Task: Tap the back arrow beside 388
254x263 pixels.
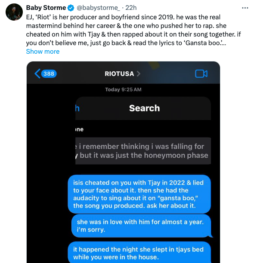Action: 37,73
